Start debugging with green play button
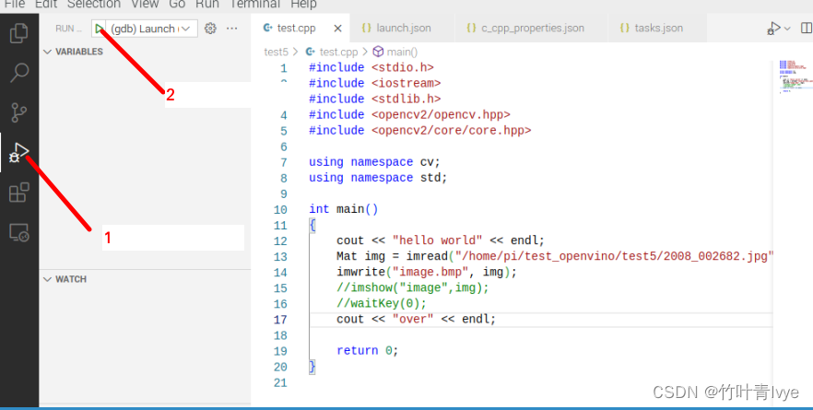 (x=99, y=29)
